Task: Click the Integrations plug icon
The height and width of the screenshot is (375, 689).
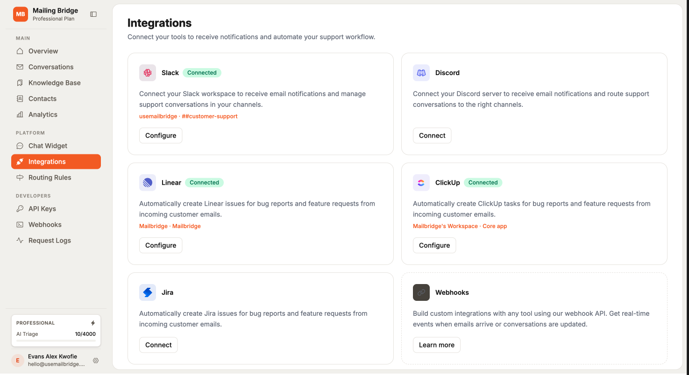Action: 20,161
